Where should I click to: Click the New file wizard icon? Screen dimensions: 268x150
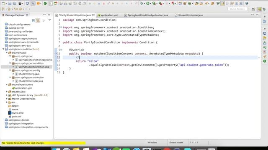click(x=3, y=3)
